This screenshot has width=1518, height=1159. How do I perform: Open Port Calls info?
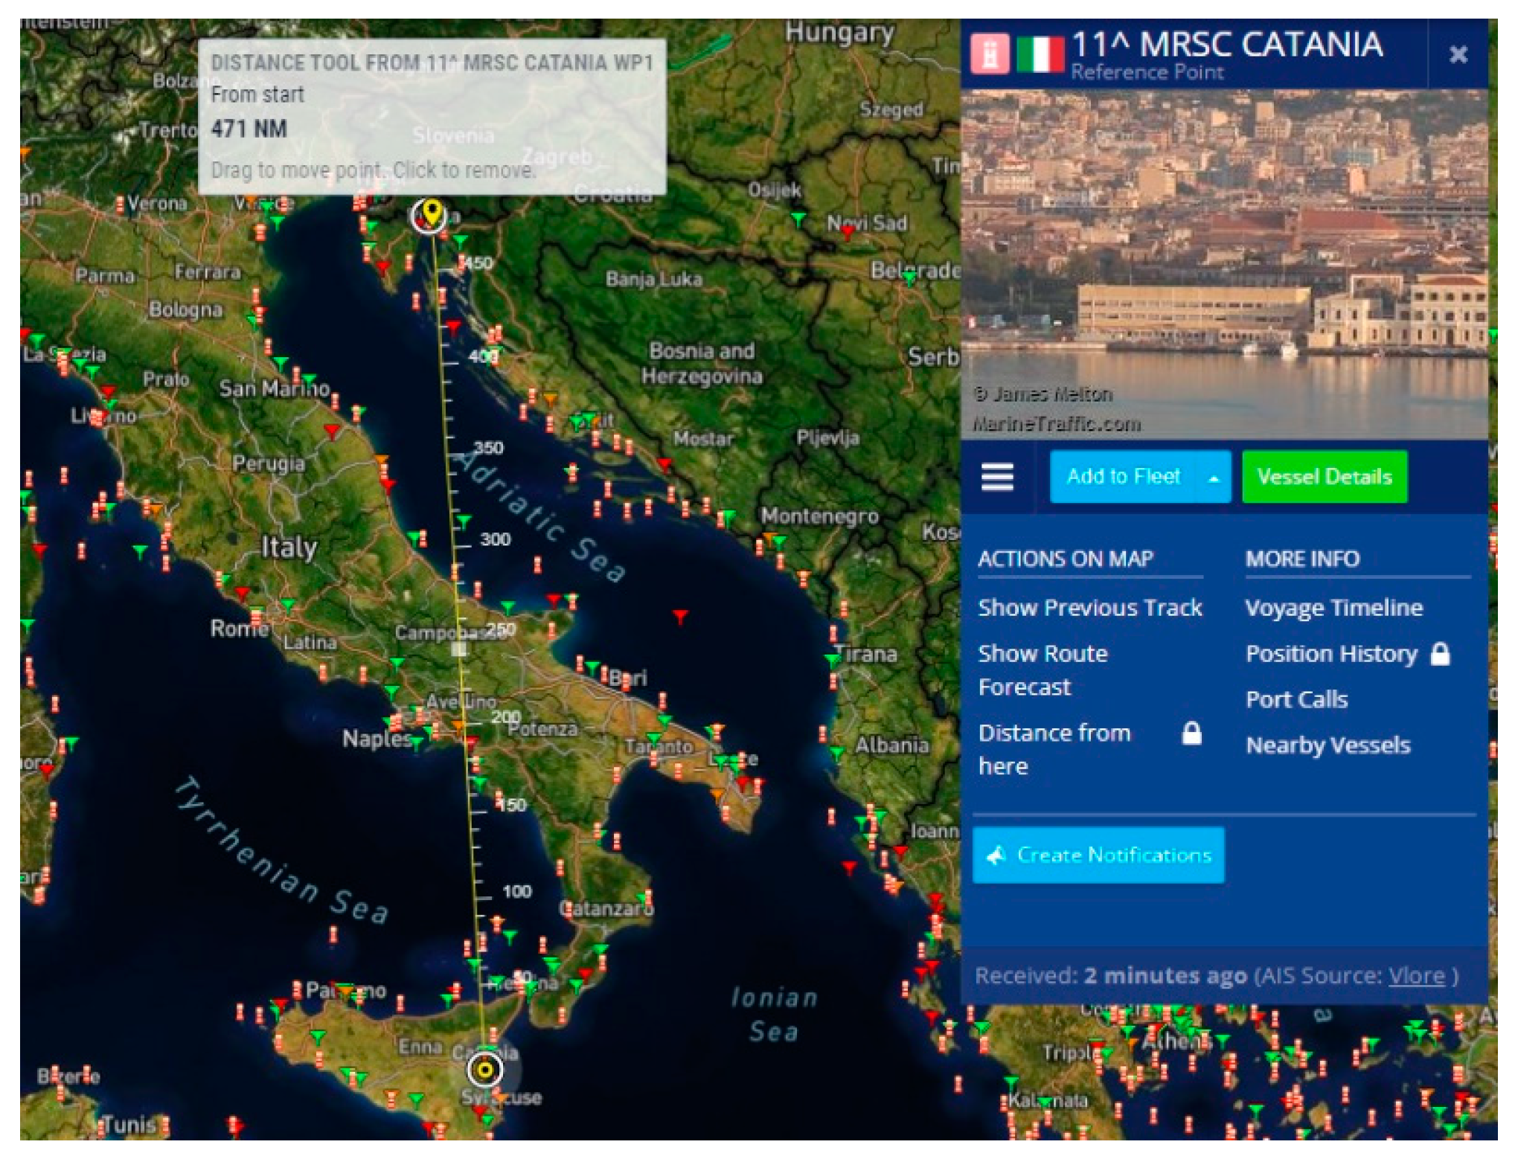1296,699
